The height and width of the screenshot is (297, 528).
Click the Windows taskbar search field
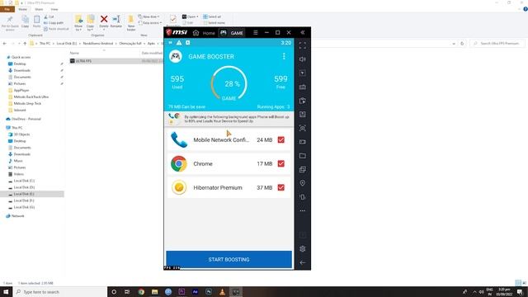[60, 292]
